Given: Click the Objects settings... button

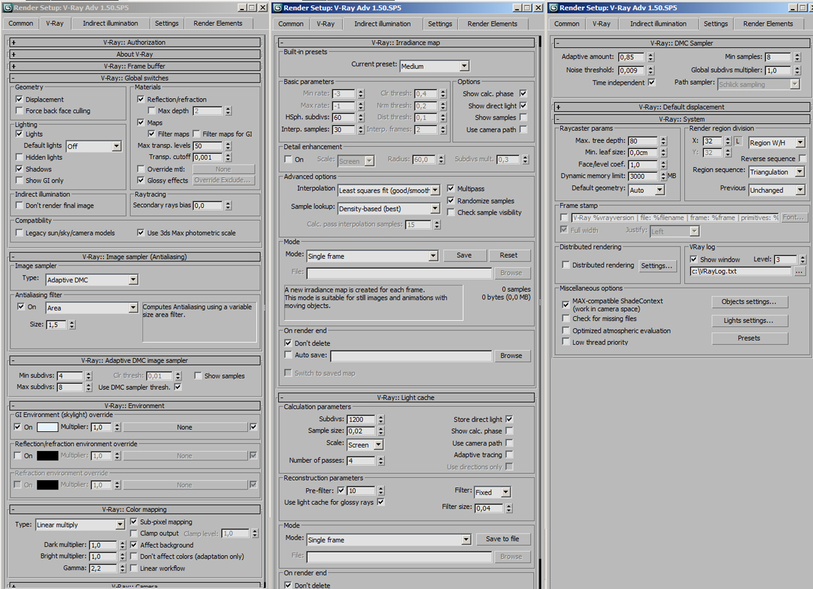Looking at the screenshot, I should (749, 302).
